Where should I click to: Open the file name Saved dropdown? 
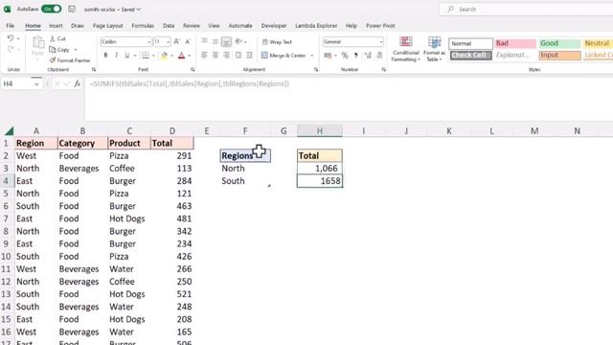[138, 9]
